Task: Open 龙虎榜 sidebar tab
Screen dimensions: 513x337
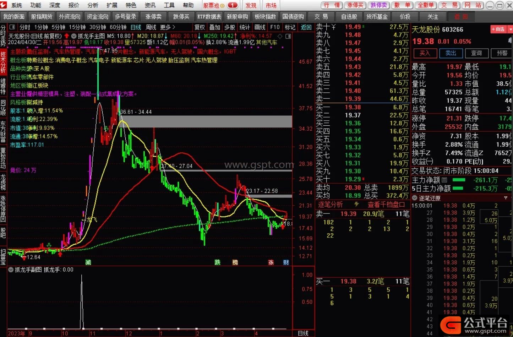Action: pos(3,182)
